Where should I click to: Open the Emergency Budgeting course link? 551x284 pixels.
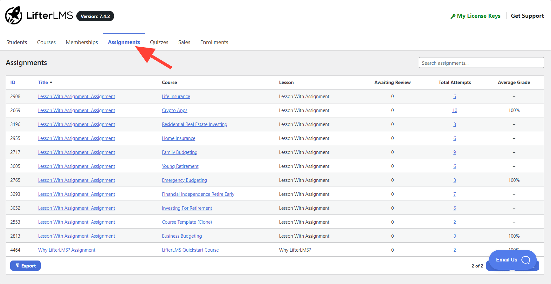(x=184, y=180)
